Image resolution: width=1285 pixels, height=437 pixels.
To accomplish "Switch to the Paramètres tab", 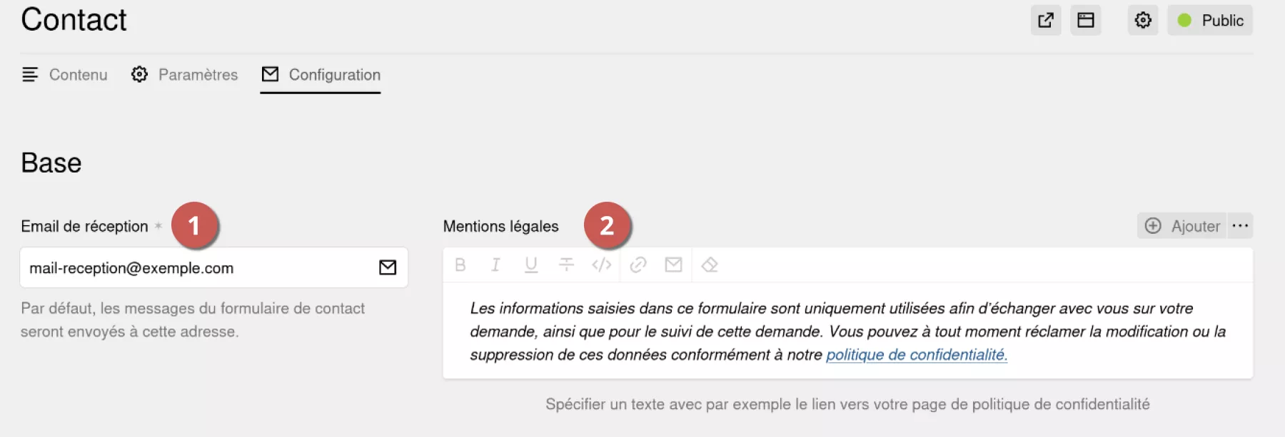I will click(x=184, y=75).
